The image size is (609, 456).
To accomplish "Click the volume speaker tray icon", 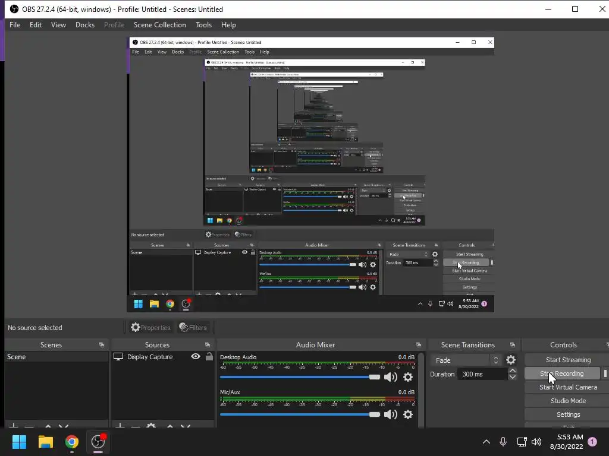I will [536, 442].
